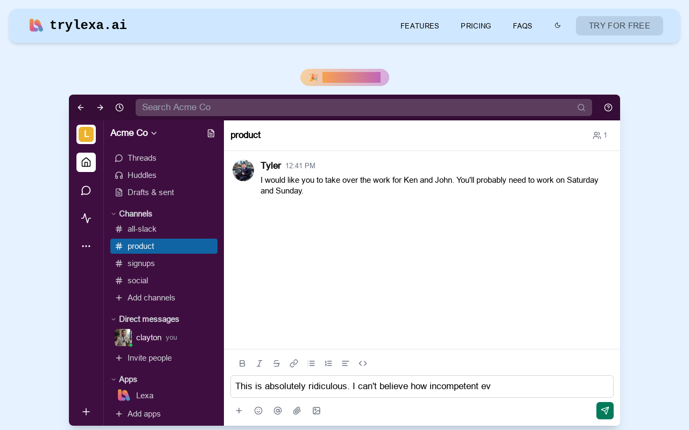Expand the Acme Co workspace dropdown

pyautogui.click(x=133, y=133)
